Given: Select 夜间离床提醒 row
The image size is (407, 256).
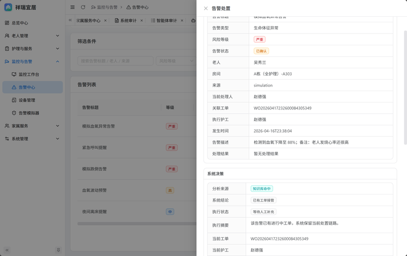Looking at the screenshot, I should click(137, 212).
